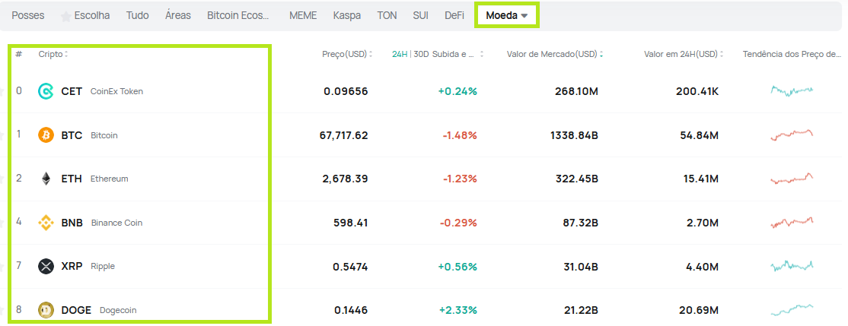Click the Dogecoin name label
This screenshot has width=848, height=326.
click(x=118, y=310)
